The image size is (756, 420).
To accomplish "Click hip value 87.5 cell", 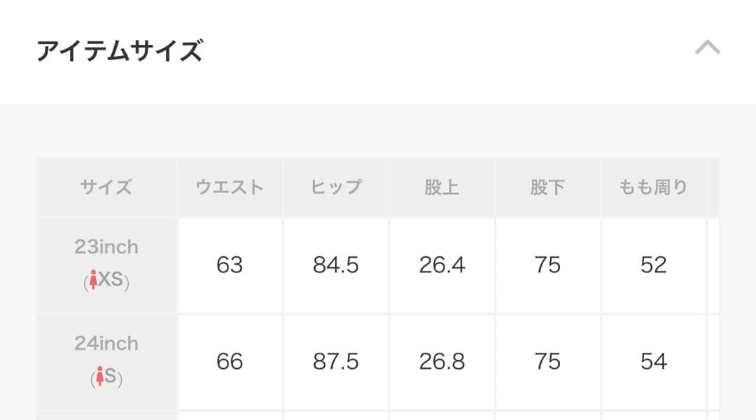I will tap(336, 361).
